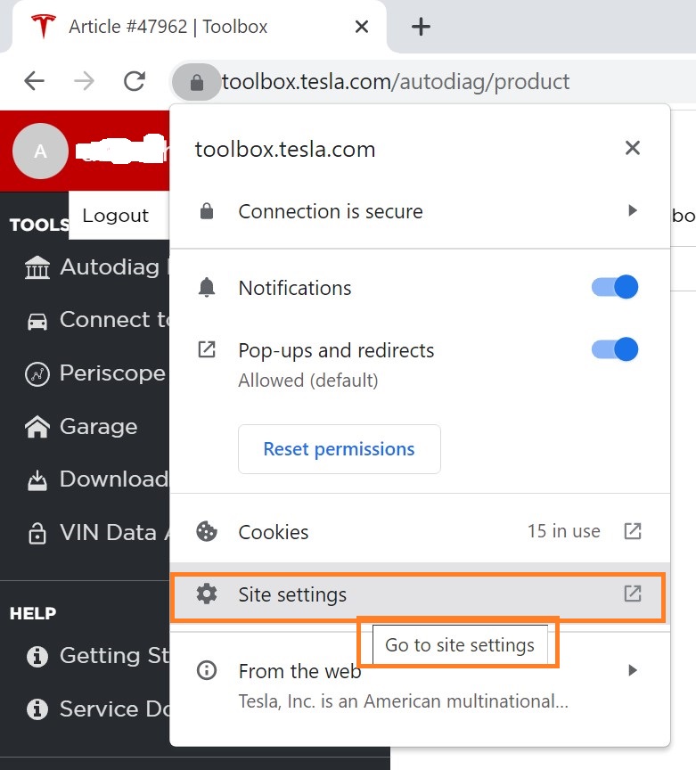The image size is (696, 770).
Task: Click the Cookies open-in-new-tab icon
Action: (632, 531)
